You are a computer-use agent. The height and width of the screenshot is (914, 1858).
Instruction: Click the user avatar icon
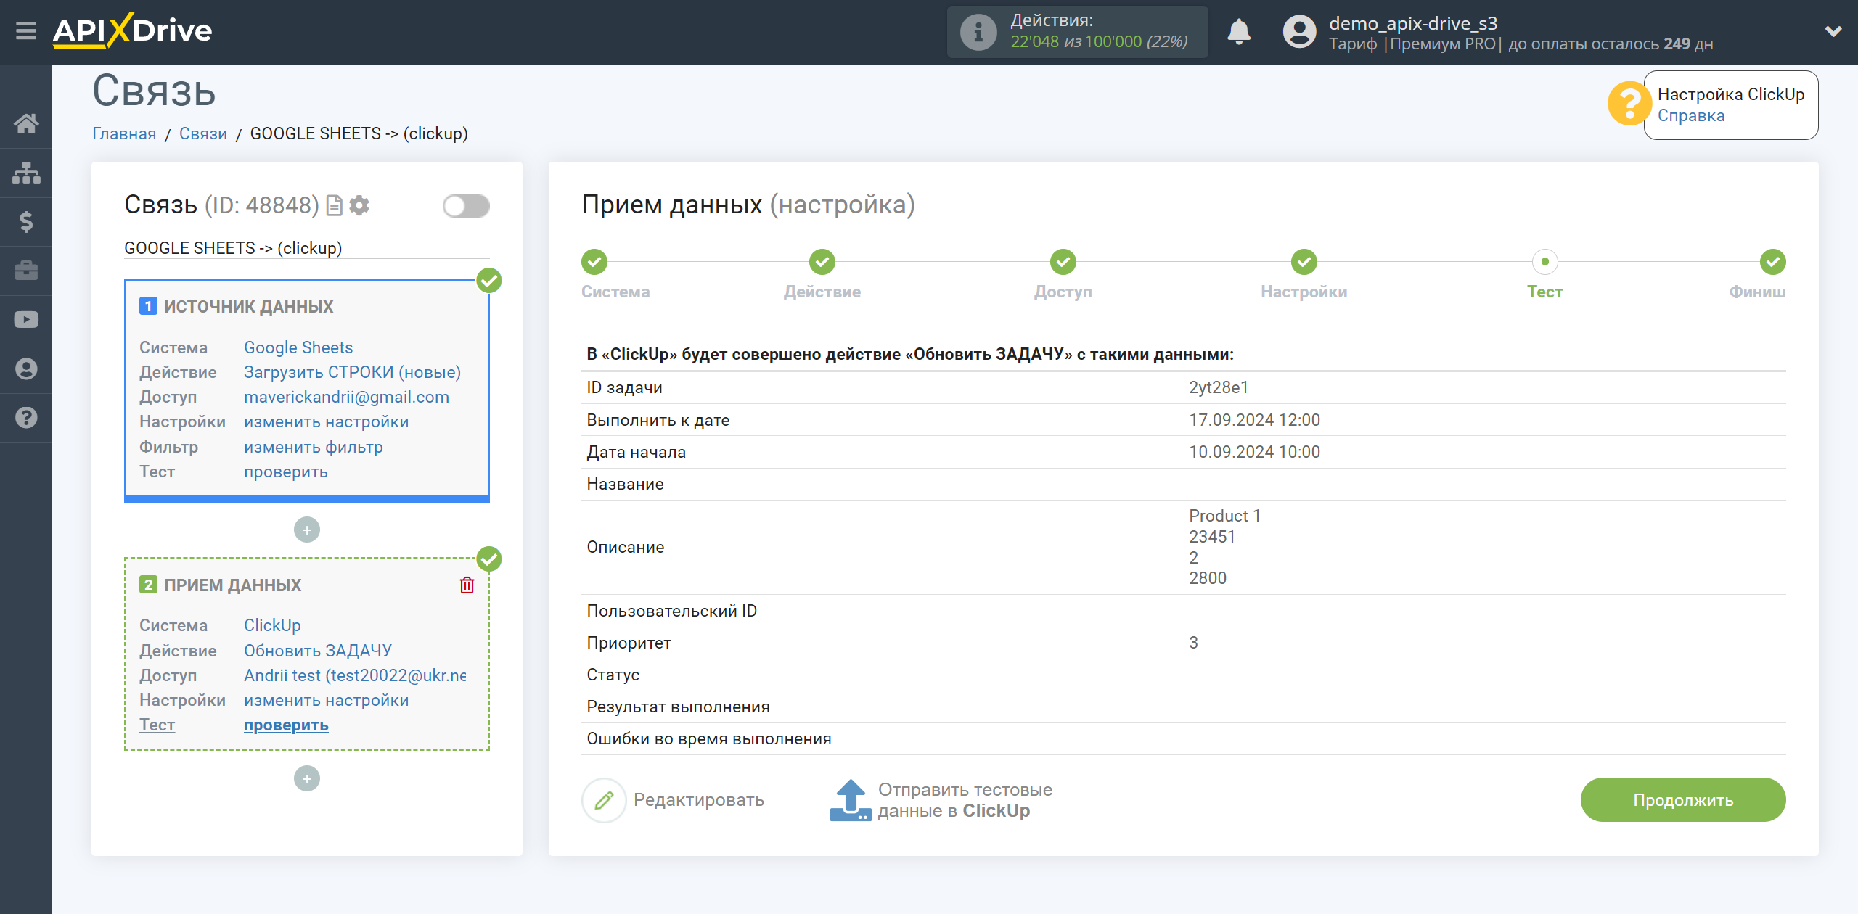click(x=1299, y=32)
